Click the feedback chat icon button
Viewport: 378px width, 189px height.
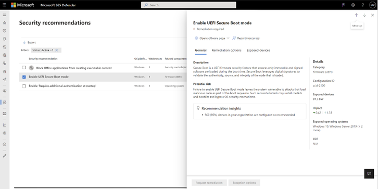369,173
